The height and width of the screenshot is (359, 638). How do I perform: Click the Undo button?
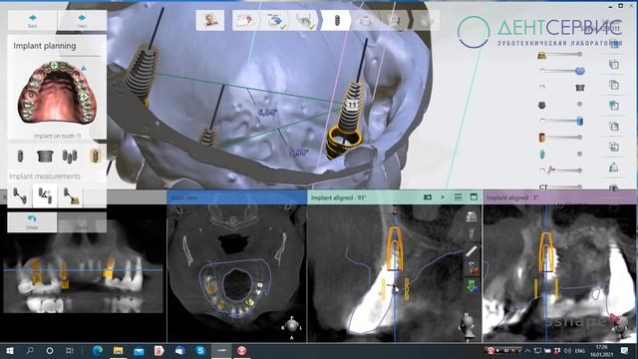[32, 222]
